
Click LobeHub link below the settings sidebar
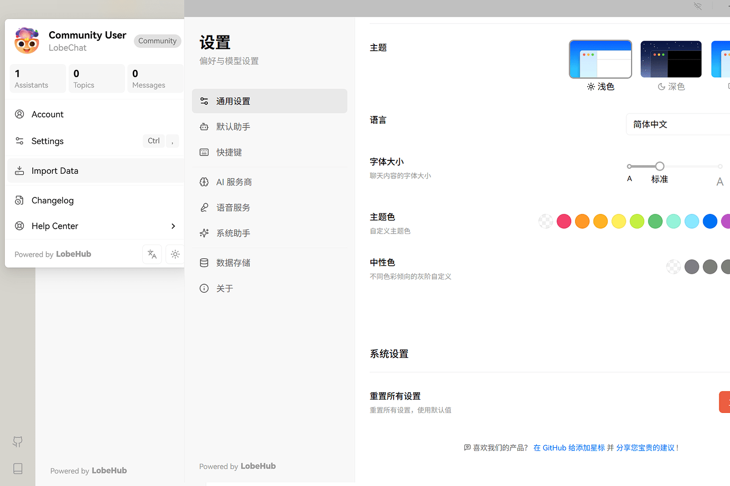(x=258, y=466)
